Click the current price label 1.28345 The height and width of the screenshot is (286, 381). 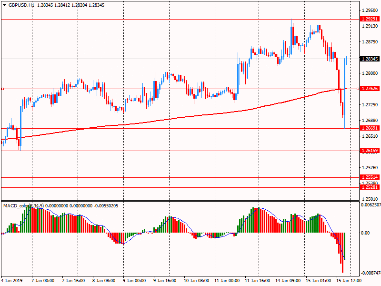(x=370, y=59)
